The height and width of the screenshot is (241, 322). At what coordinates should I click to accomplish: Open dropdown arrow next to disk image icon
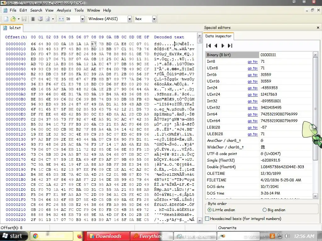tap(53, 19)
